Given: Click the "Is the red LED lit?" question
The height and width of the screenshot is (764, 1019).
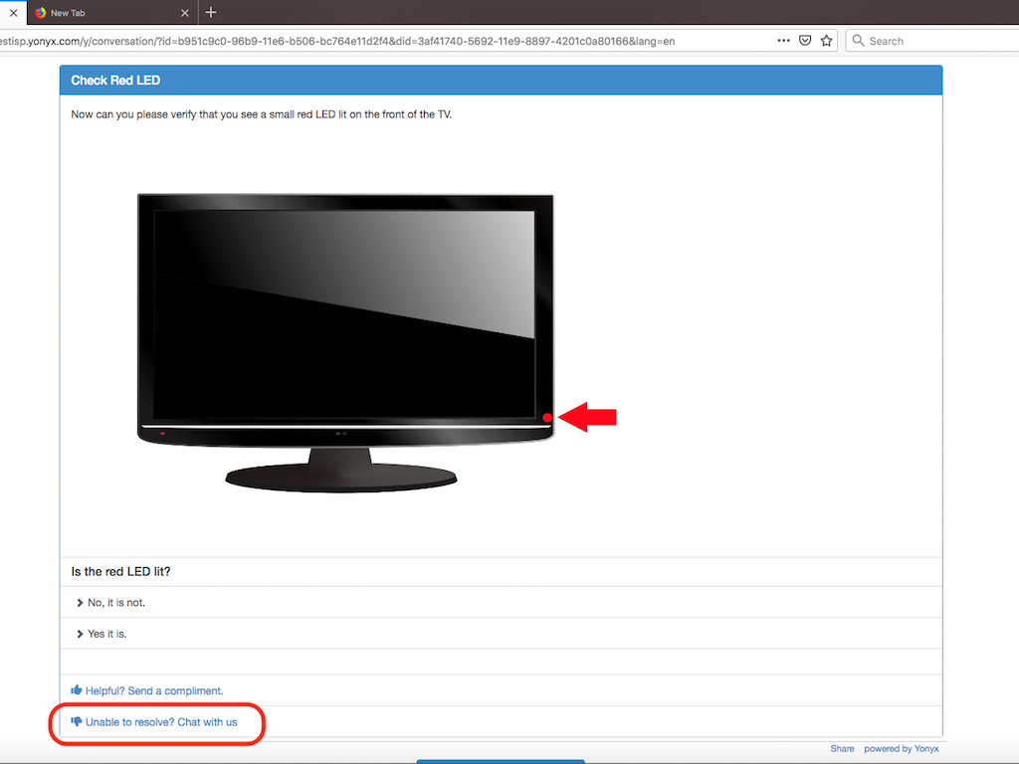Looking at the screenshot, I should [x=120, y=572].
